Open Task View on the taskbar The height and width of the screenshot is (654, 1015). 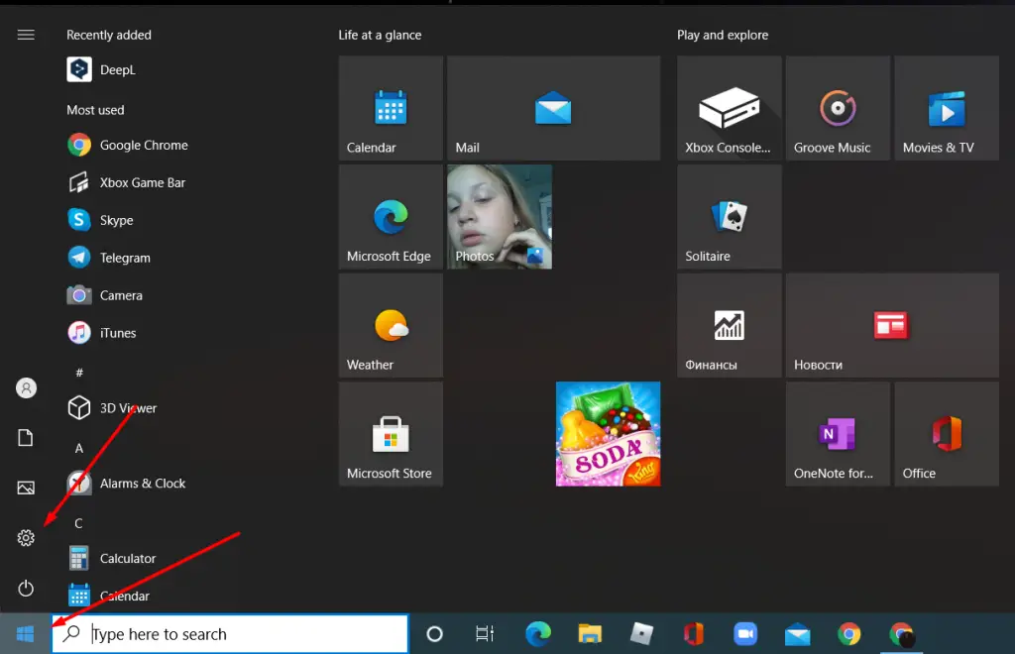pos(485,634)
